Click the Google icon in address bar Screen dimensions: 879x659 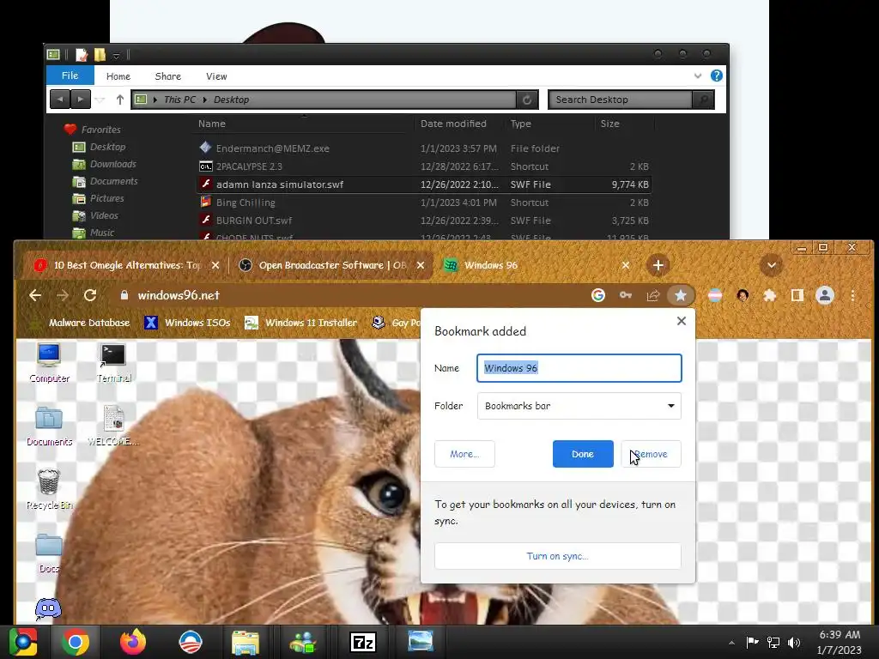[x=598, y=295]
